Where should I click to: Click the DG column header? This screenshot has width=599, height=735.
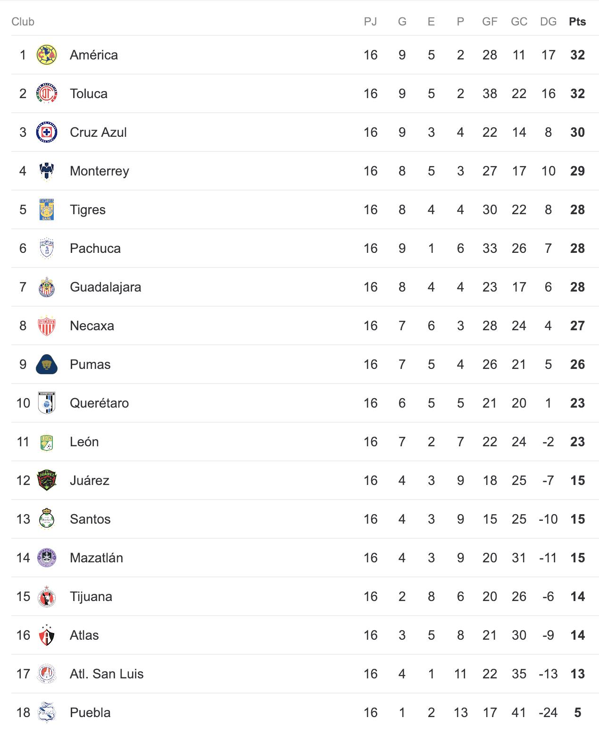[x=548, y=22]
